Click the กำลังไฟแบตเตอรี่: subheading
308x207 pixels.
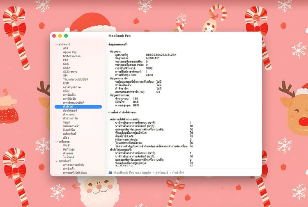121,150
